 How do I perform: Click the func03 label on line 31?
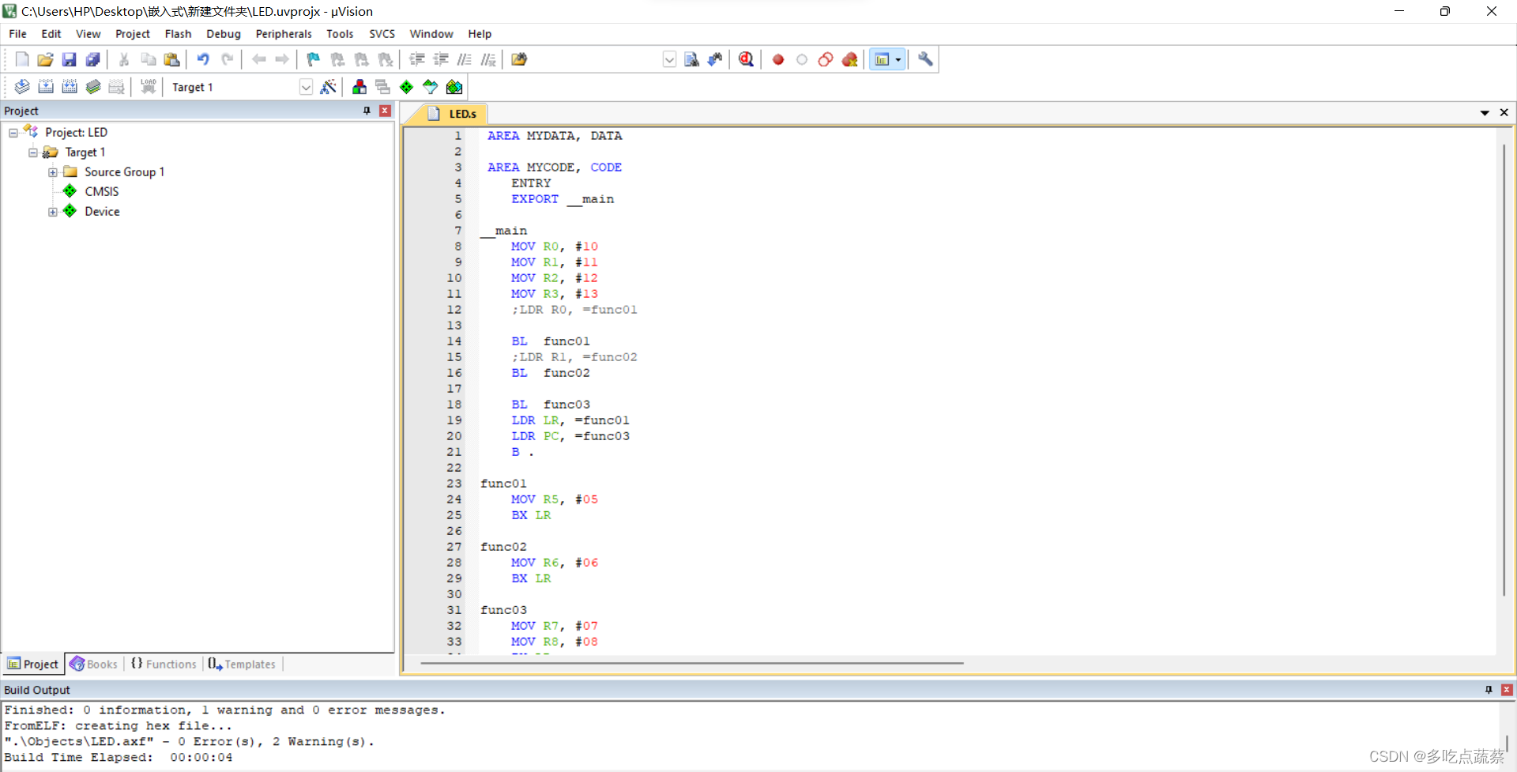[x=503, y=610]
